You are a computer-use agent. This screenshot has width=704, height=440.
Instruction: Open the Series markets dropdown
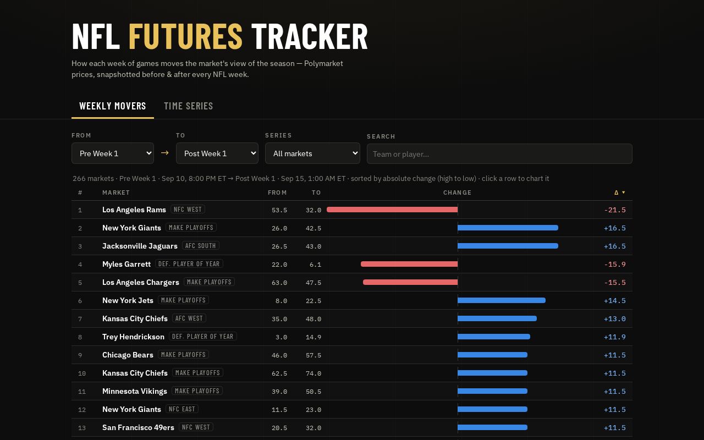click(312, 153)
